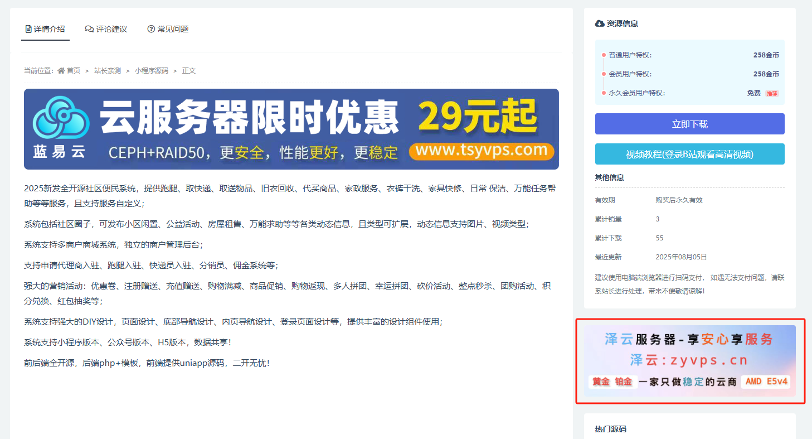
Task: Switch to the 详情介绍 tab
Action: pos(45,29)
